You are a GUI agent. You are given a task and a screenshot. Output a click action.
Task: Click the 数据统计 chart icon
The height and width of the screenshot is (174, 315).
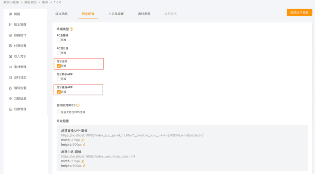pos(10,35)
